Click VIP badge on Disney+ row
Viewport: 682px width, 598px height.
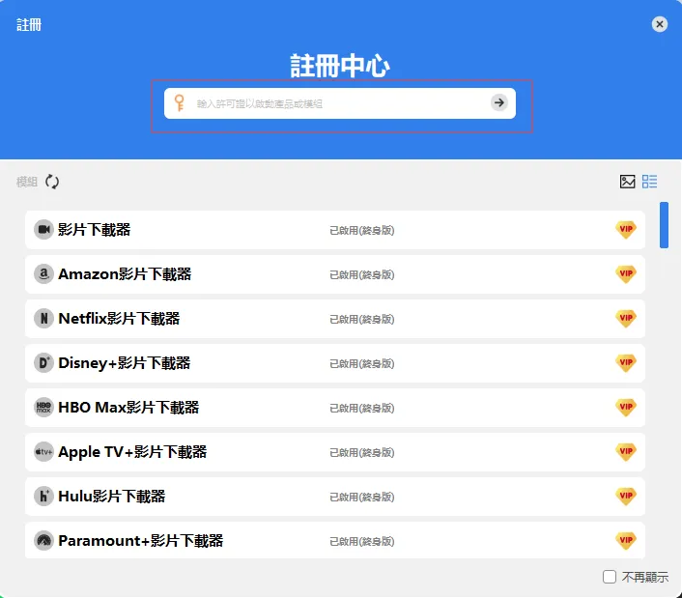[626, 362]
